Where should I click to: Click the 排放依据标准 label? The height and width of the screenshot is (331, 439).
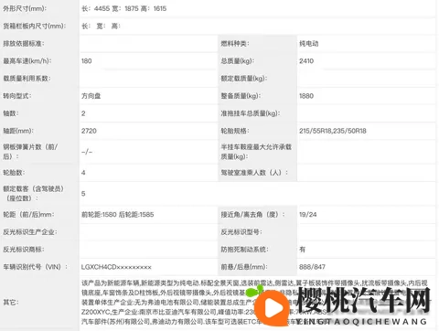coord(24,44)
